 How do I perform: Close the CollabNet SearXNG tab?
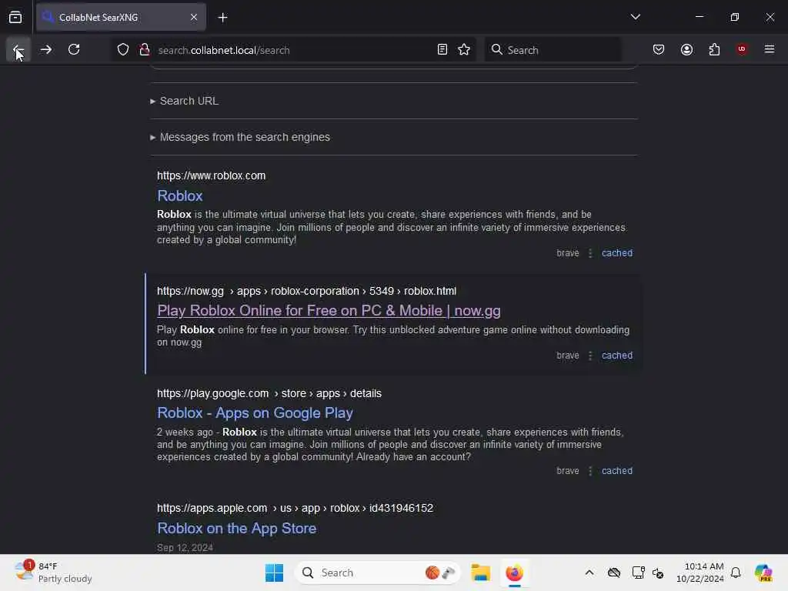193,17
